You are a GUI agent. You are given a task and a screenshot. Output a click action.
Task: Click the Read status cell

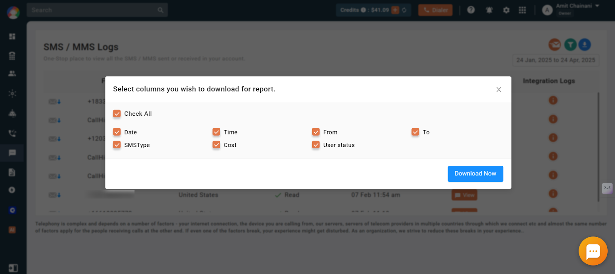[x=287, y=195]
